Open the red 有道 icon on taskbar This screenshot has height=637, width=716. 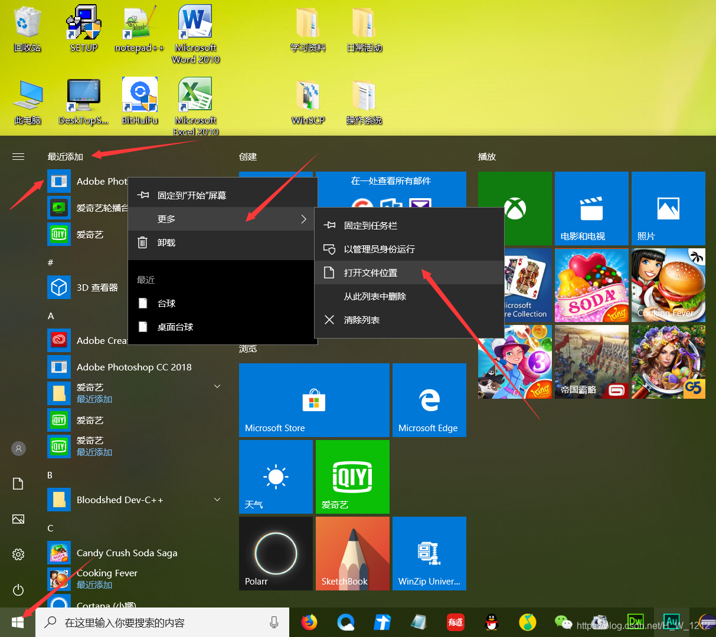[455, 622]
